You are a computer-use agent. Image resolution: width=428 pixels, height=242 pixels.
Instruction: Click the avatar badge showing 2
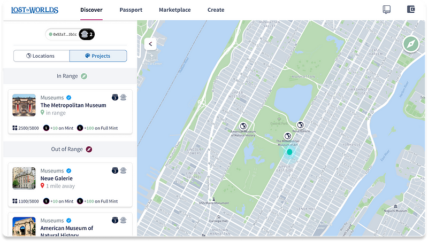(x=87, y=34)
